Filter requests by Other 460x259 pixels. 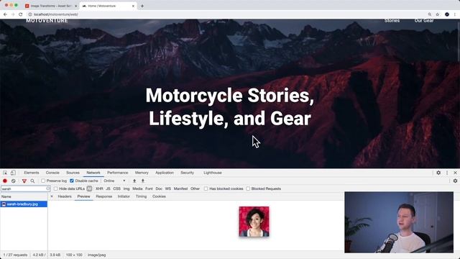coord(195,188)
